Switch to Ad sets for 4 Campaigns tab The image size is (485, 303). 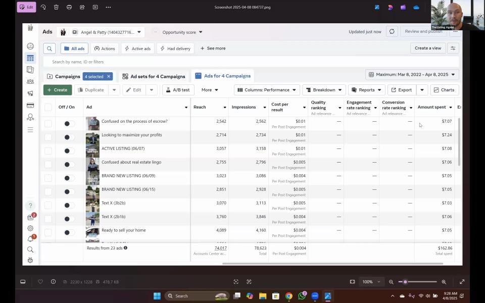[154, 76]
